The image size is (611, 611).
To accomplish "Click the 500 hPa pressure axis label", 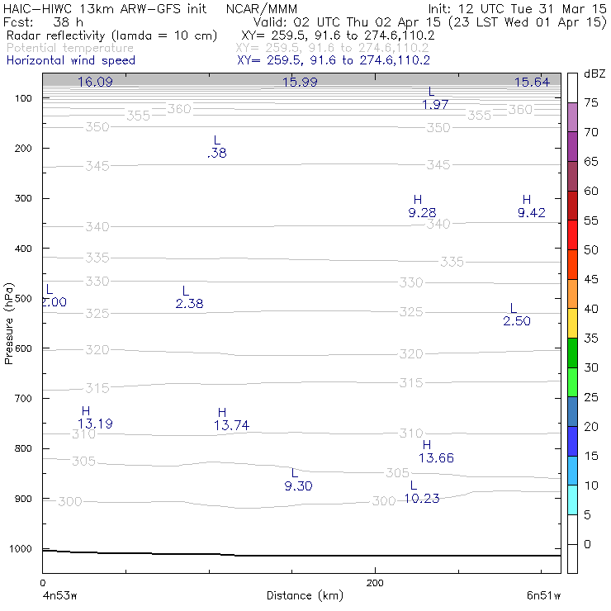I will 23,299.
